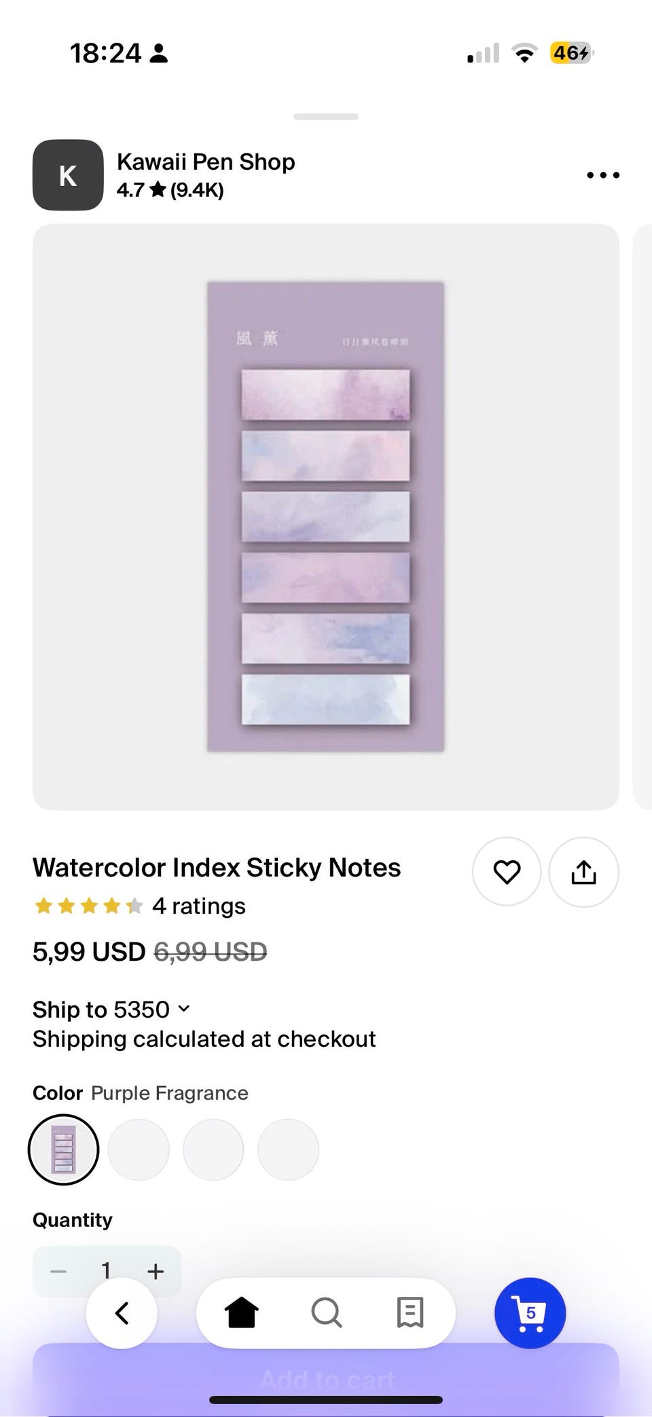Tap the sticky notes product image
The image size is (652, 1417).
(x=326, y=516)
